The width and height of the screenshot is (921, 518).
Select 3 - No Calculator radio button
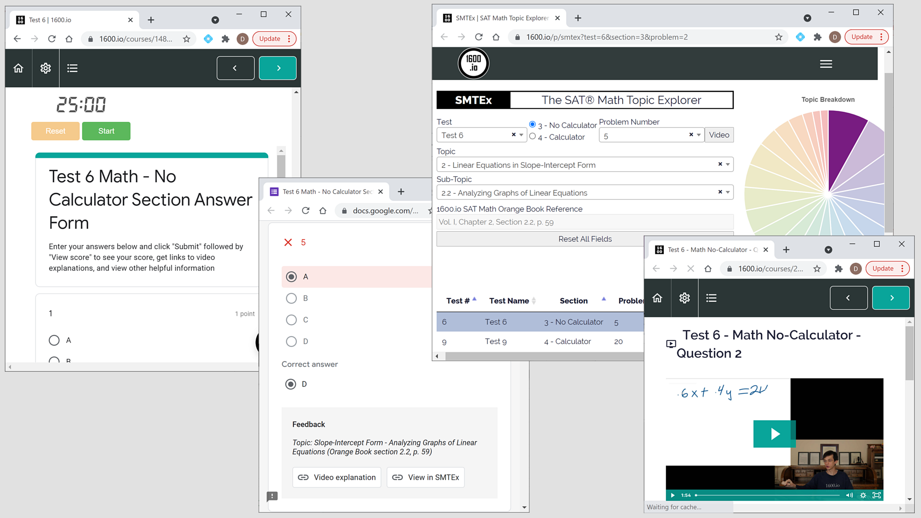(532, 124)
